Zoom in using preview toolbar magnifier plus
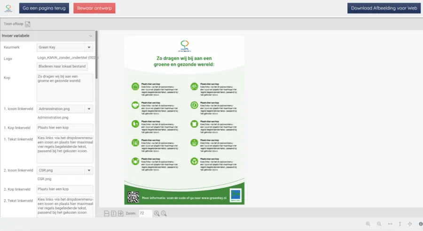The width and height of the screenshot is (423, 231). (157, 214)
